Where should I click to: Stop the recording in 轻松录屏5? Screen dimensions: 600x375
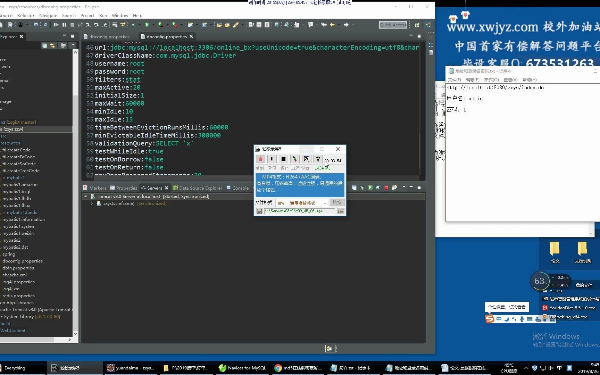click(283, 159)
